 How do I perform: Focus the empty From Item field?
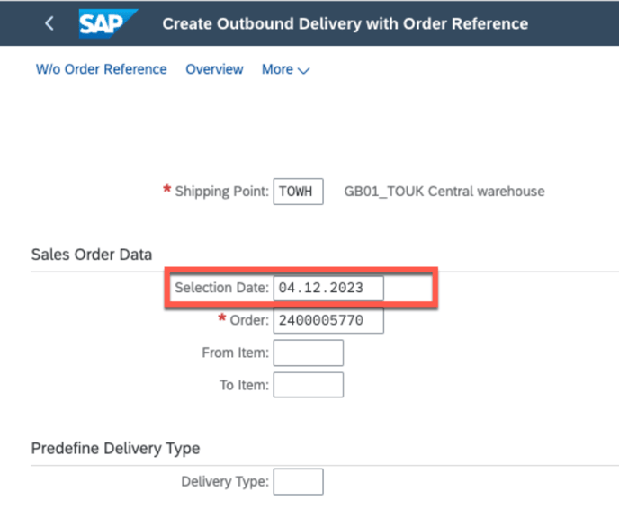click(x=308, y=353)
